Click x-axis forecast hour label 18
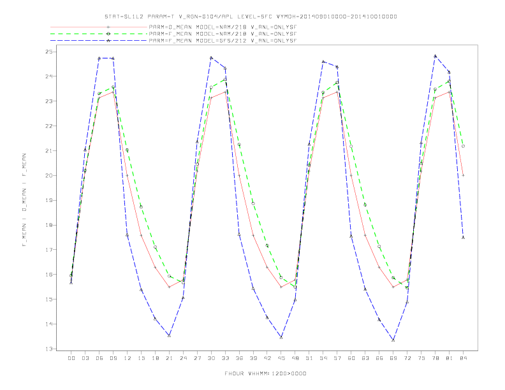505x390 pixels. (x=155, y=358)
